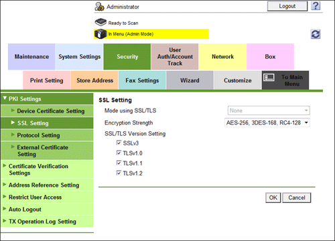Toggle the TLSv1.2 checkbox

[119, 173]
